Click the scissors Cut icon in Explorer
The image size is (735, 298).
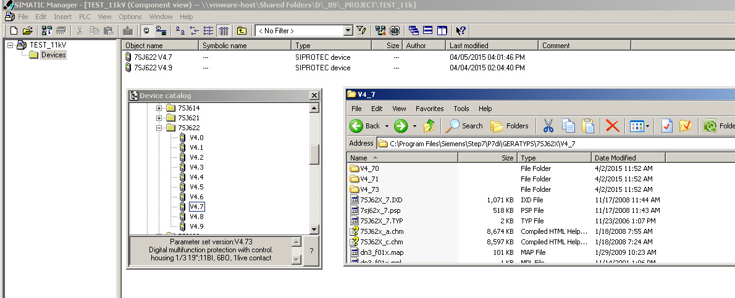(548, 126)
